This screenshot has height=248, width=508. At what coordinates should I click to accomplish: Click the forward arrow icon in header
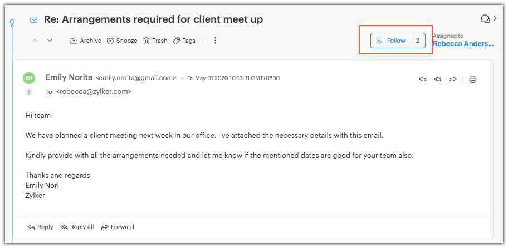tap(453, 80)
